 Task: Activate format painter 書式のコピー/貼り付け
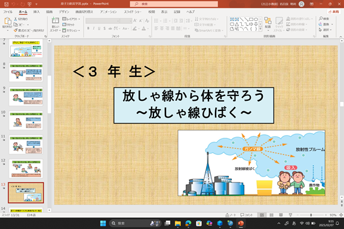[29, 30]
